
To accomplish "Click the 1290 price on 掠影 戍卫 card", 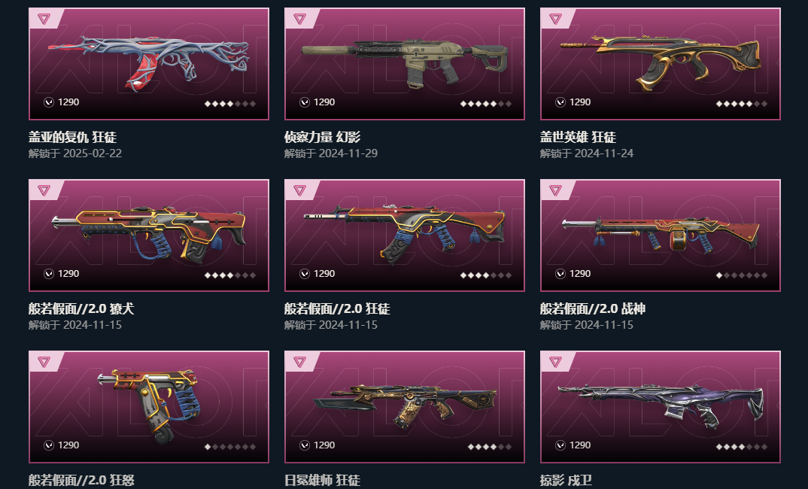I will tap(580, 445).
